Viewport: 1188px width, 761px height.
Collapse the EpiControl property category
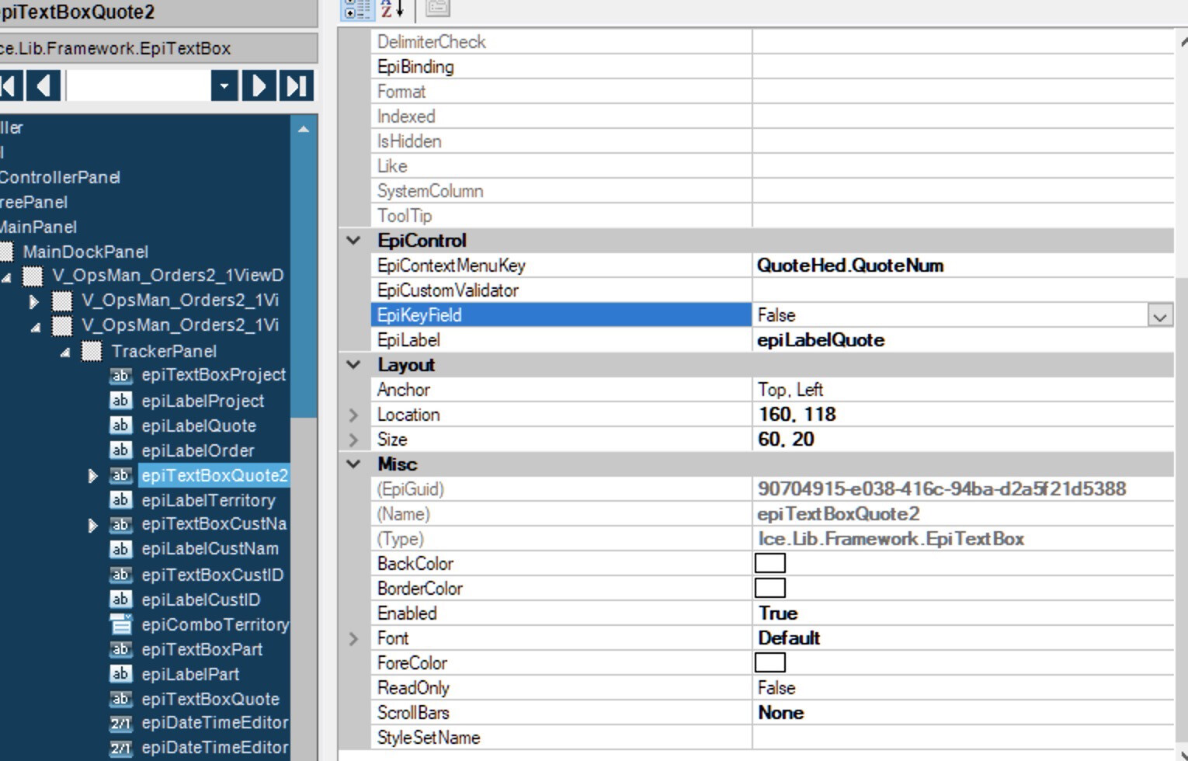(353, 241)
